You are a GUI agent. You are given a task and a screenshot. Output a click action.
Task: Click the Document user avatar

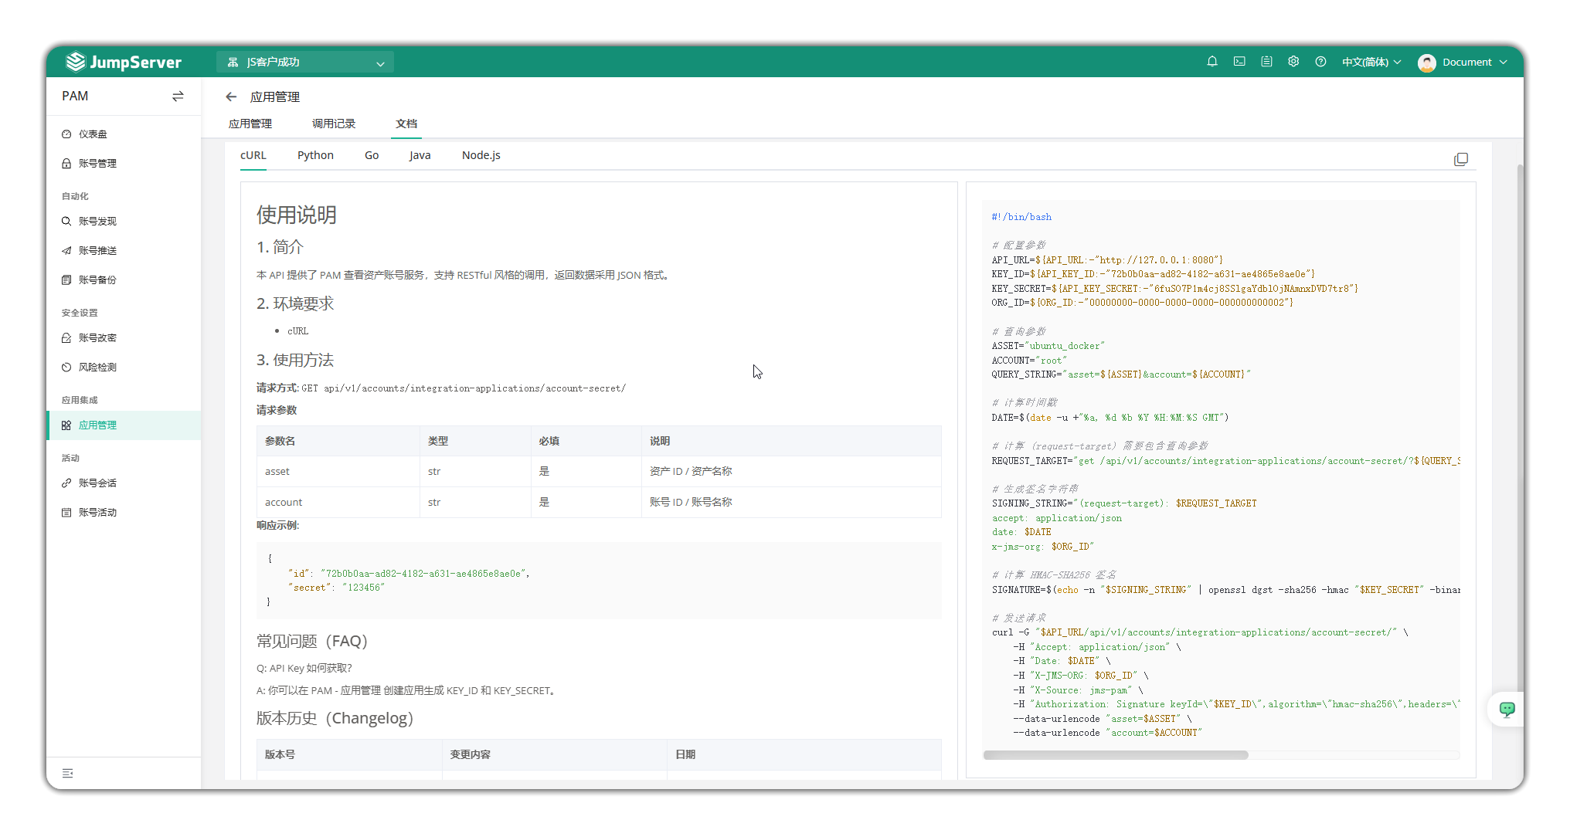[1426, 63]
